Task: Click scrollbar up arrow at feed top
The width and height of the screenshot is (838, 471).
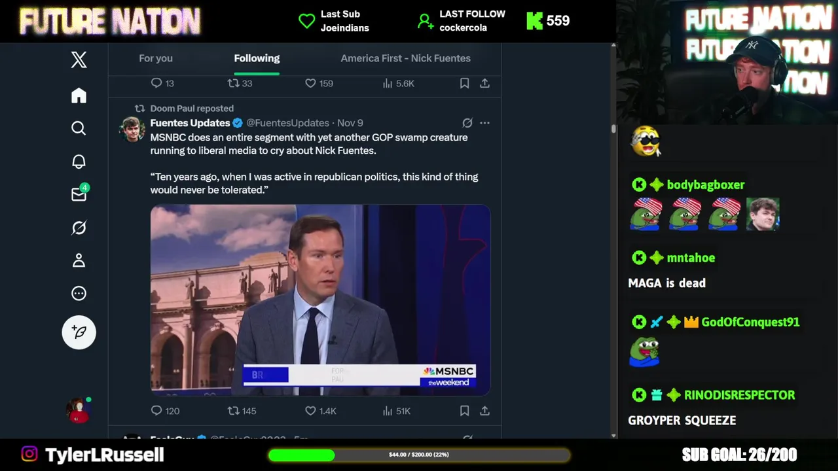Action: click(613, 46)
